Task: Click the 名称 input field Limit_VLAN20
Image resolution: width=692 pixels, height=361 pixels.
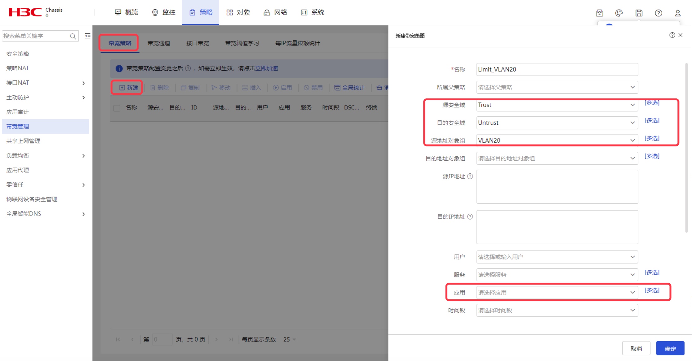Action: point(557,69)
